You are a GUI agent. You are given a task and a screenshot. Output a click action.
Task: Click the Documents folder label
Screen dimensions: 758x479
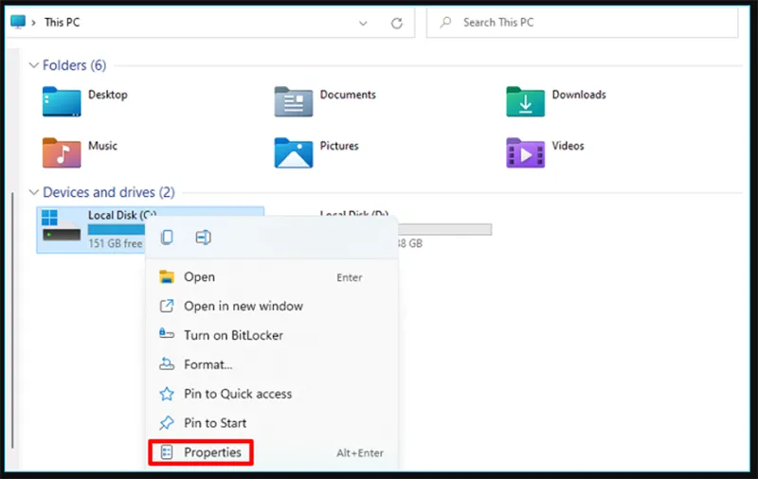click(348, 95)
